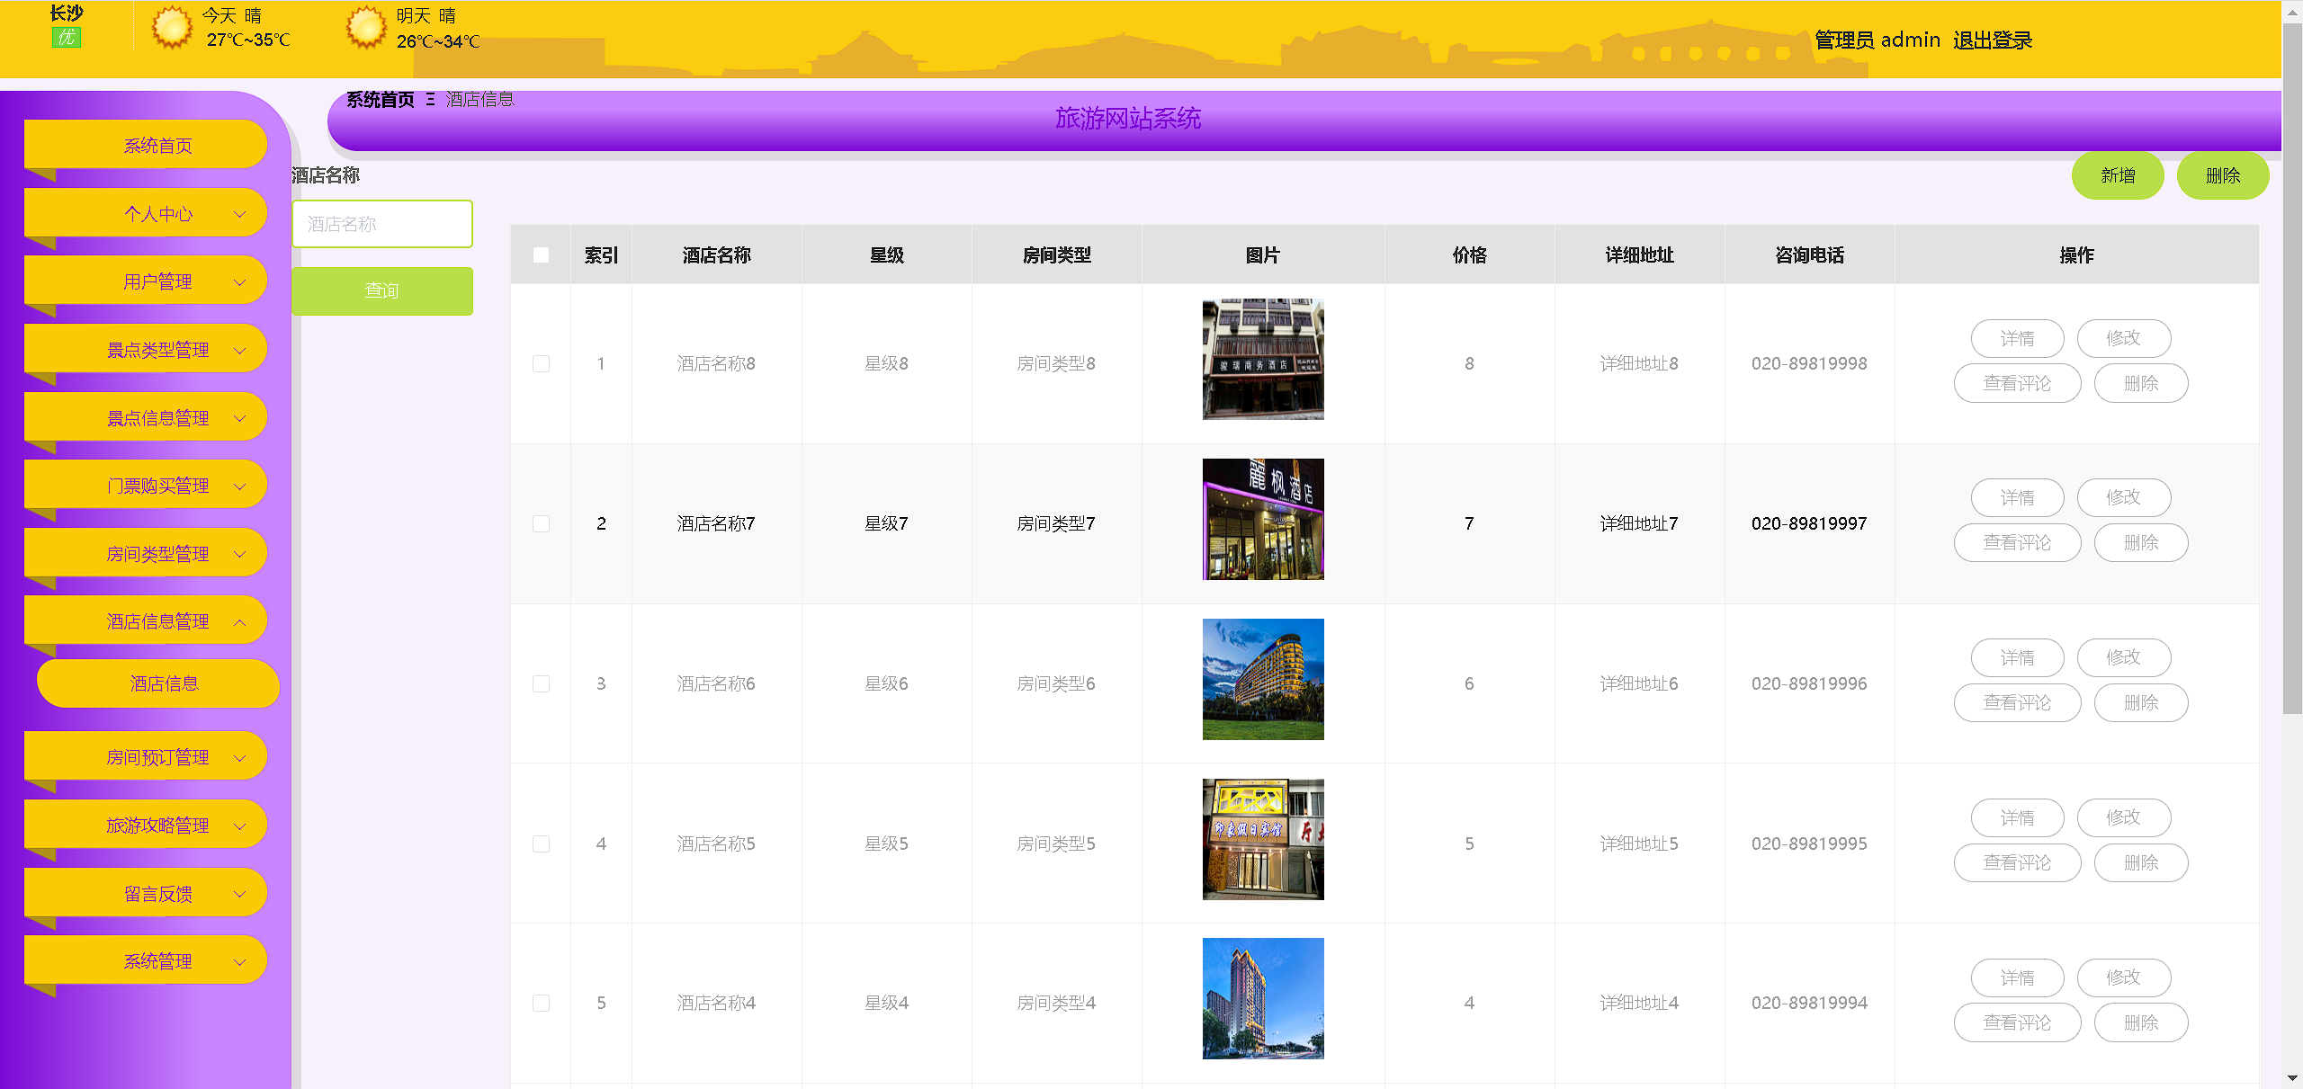Toggle the select-all checkbox in table header
Viewport: 2303px width, 1089px height.
(541, 255)
